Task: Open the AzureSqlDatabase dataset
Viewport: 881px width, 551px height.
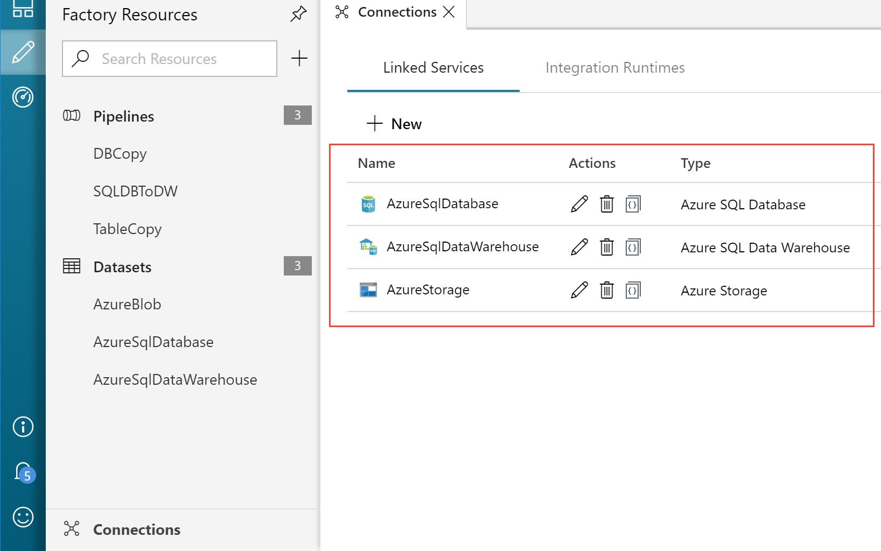Action: coord(153,342)
